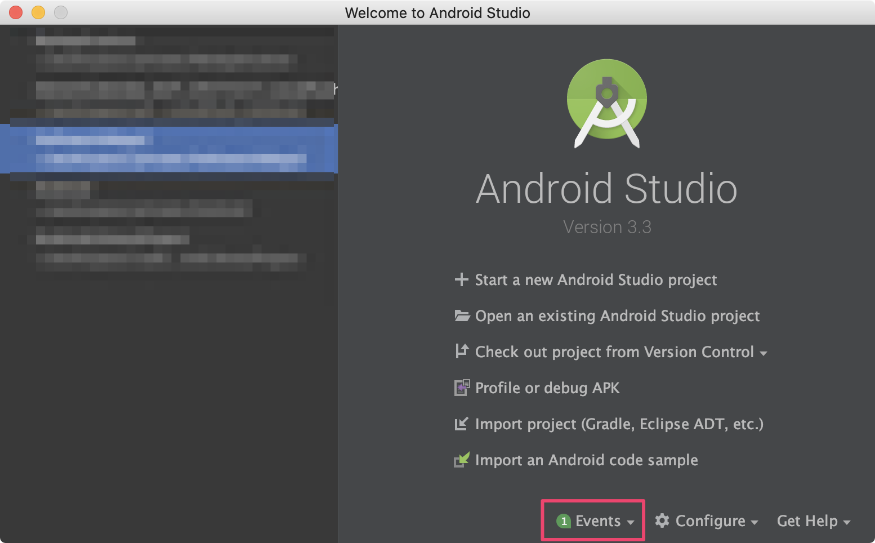875x543 pixels.
Task: Open Check out project from Version Control
Action: pos(614,352)
